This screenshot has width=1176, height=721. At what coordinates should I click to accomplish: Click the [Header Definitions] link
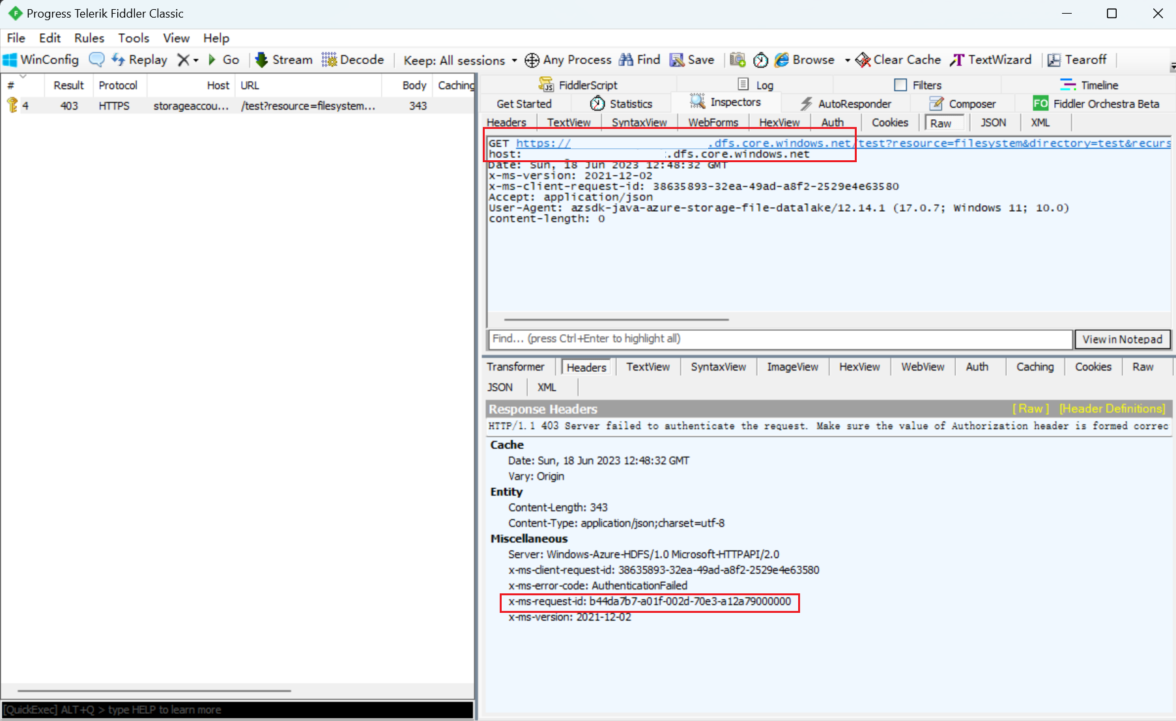coord(1112,408)
